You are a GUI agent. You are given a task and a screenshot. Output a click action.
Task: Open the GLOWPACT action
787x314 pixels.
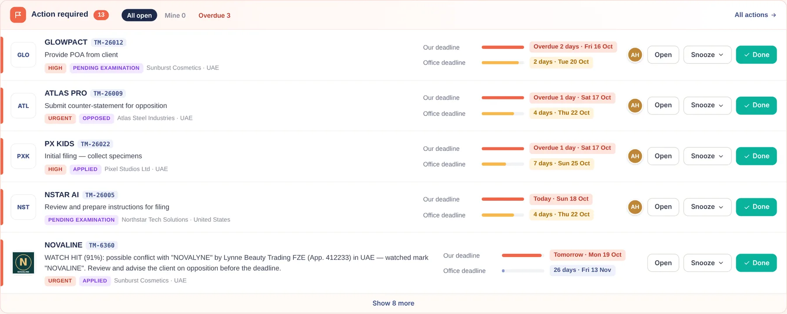pos(663,55)
